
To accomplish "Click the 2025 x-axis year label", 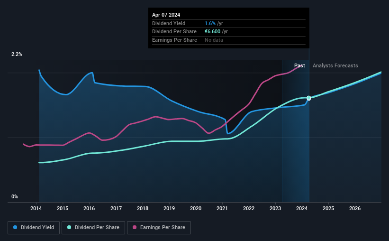I will click(x=328, y=208).
